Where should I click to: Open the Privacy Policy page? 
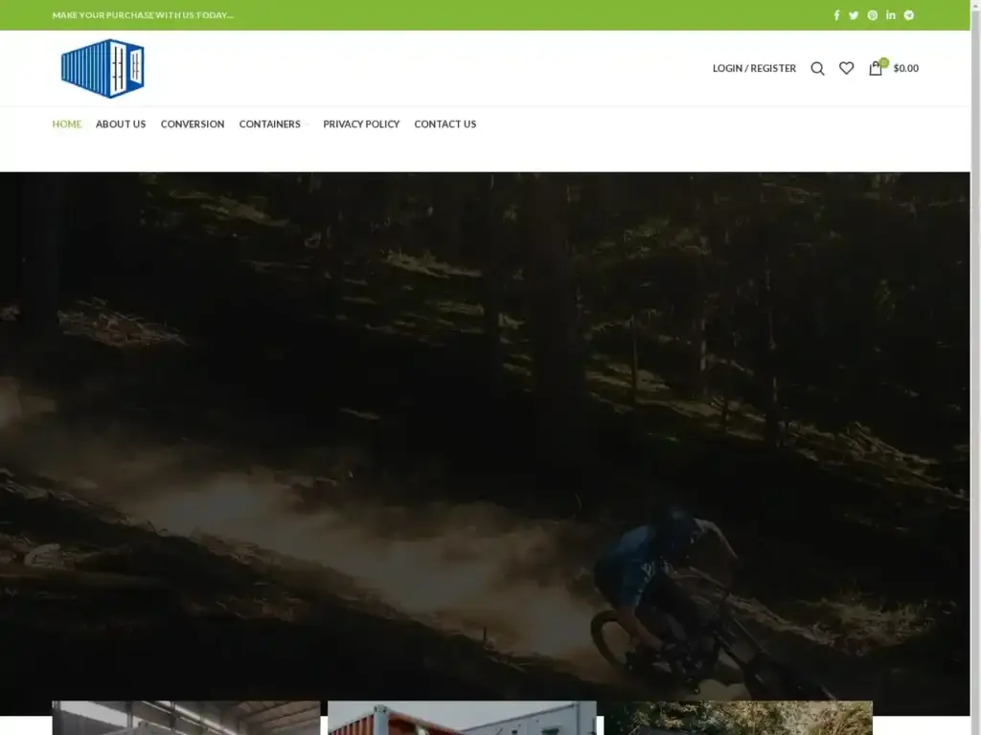[x=361, y=124]
